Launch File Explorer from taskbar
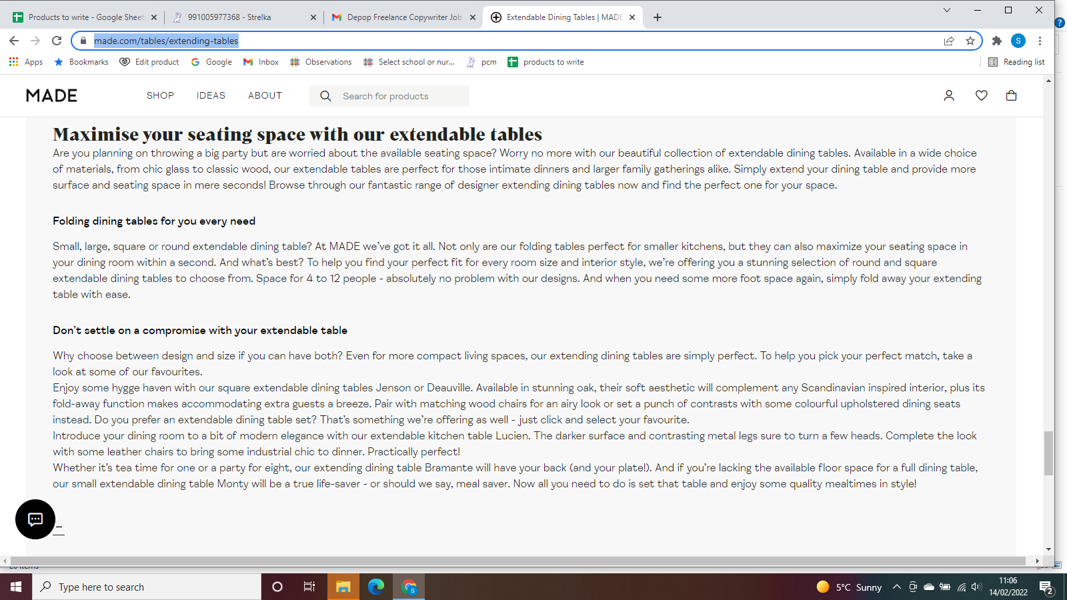 [343, 587]
